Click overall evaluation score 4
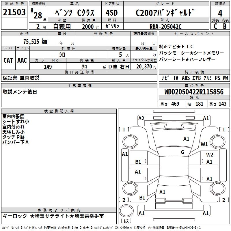Image resolution: width=231 pixels, height=231 pixels. [220, 13]
